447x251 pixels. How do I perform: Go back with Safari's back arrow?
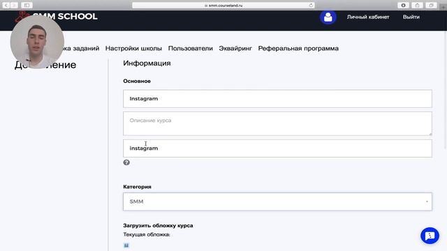[6, 6]
